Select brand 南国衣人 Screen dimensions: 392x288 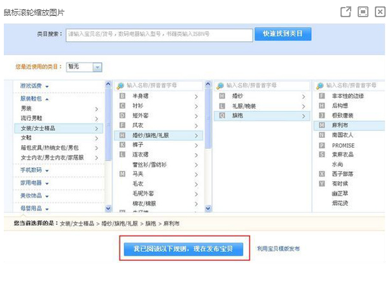[349, 135]
